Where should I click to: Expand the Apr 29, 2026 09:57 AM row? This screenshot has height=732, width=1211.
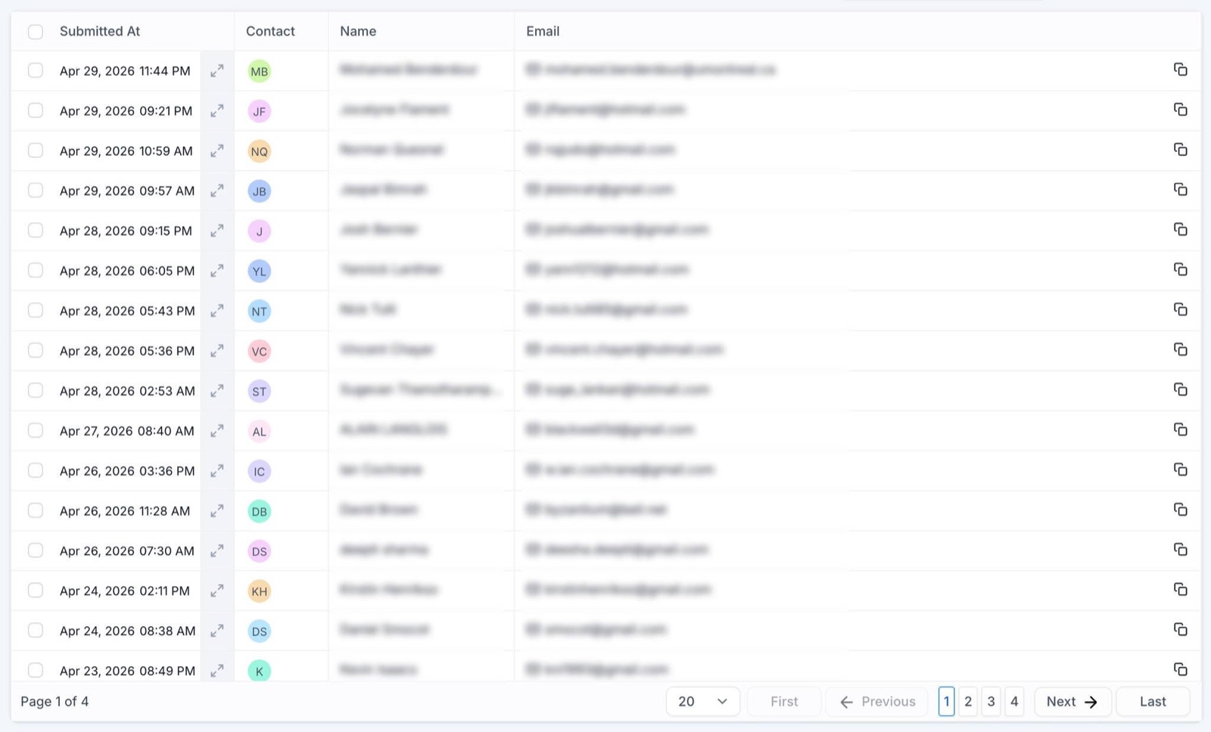(x=217, y=191)
